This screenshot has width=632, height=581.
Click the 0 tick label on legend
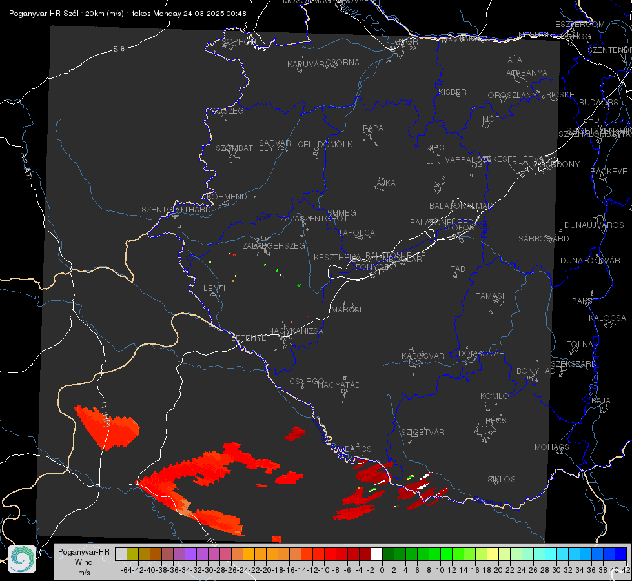coord(382,570)
